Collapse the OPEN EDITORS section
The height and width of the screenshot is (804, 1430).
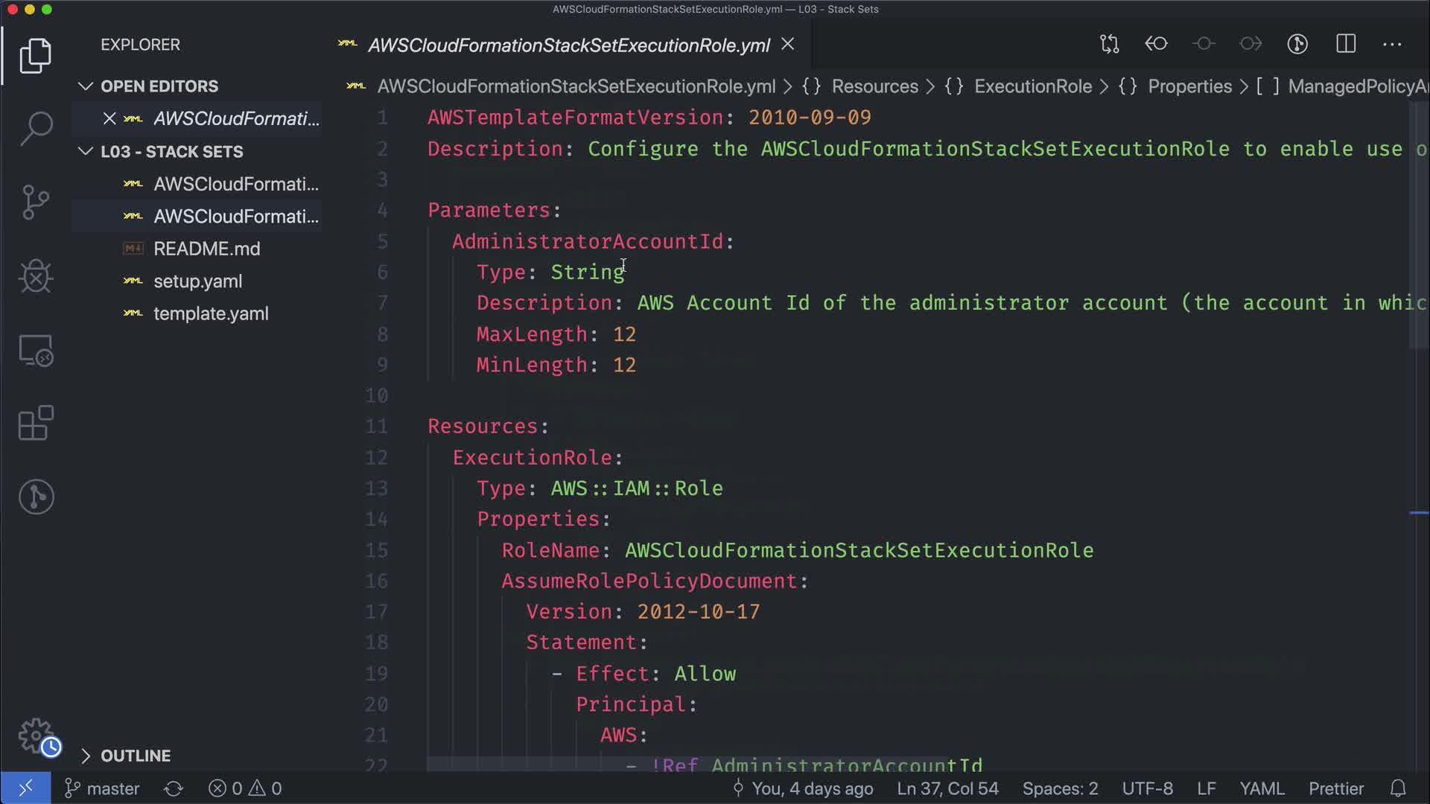86,86
